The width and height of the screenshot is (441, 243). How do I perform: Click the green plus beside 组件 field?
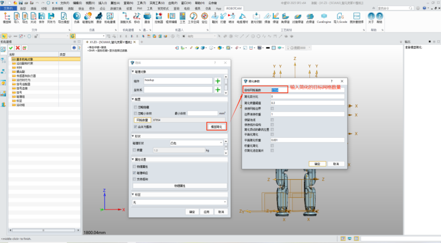pos(218,81)
